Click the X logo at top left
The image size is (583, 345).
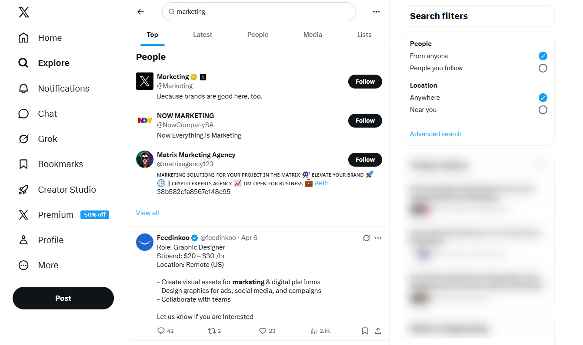click(x=23, y=12)
